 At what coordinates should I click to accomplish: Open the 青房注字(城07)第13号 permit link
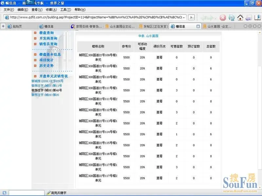click(x=47, y=86)
